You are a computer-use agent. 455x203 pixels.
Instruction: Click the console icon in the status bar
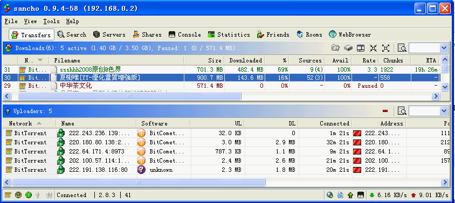[x=361, y=195]
